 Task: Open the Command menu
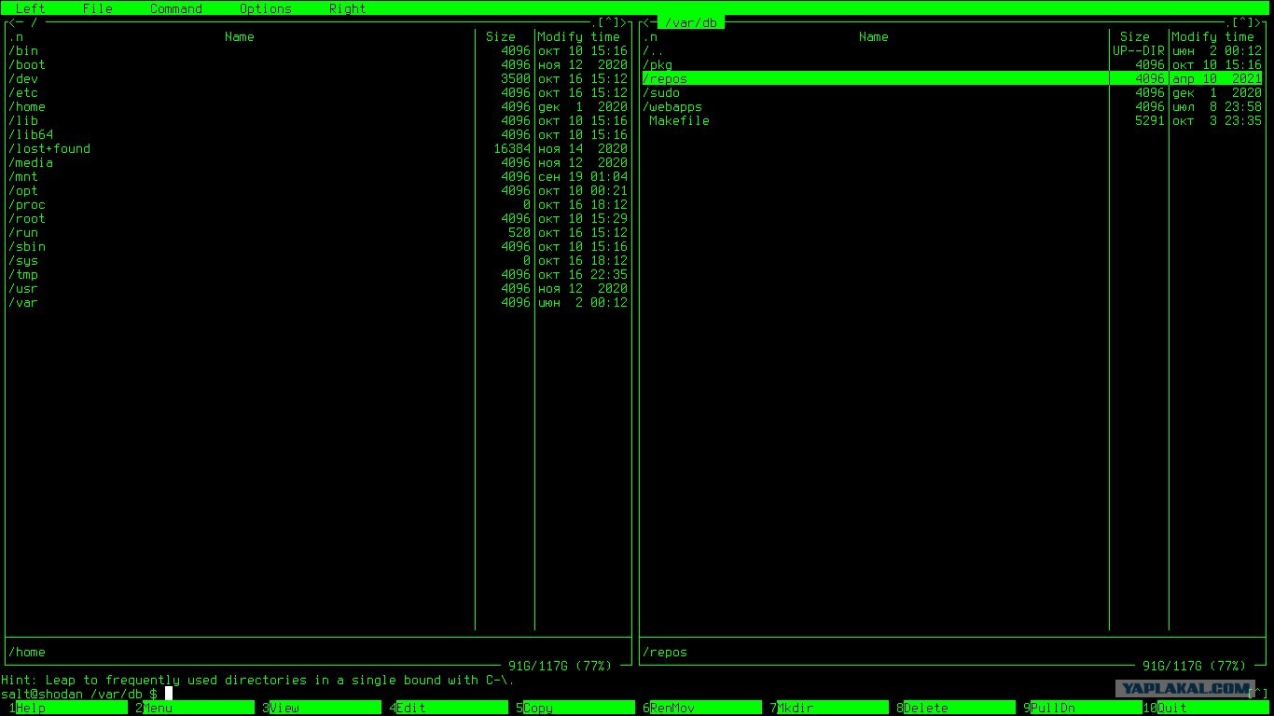[175, 8]
